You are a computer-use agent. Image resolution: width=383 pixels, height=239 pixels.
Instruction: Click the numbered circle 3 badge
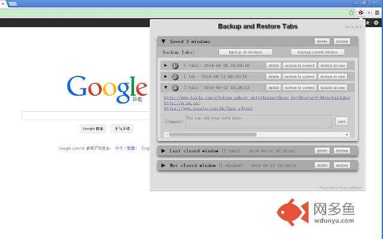click(x=175, y=88)
